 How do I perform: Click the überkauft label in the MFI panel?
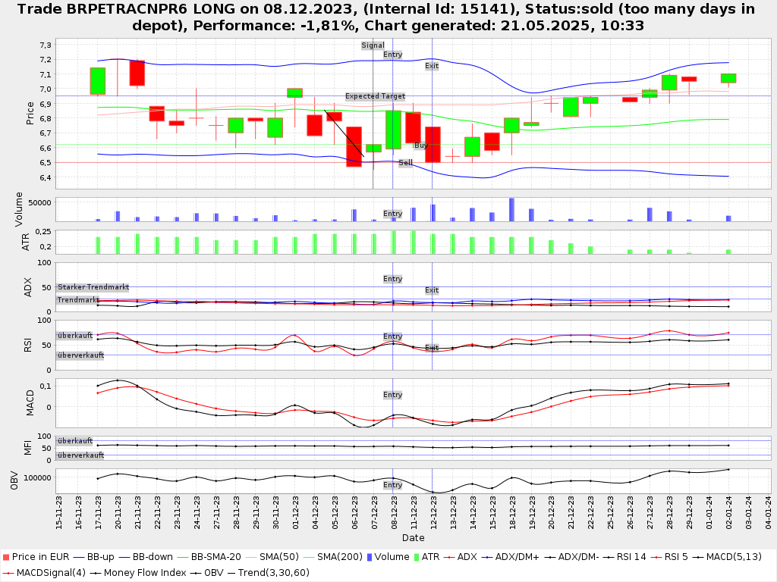(74, 440)
